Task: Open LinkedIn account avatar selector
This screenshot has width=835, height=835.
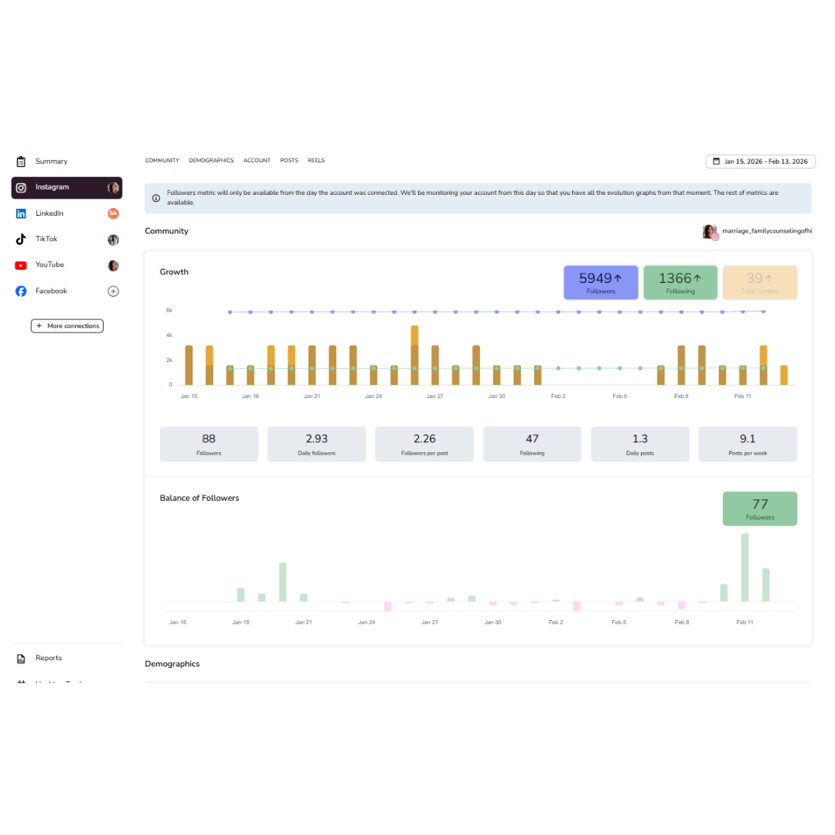Action: click(x=113, y=213)
